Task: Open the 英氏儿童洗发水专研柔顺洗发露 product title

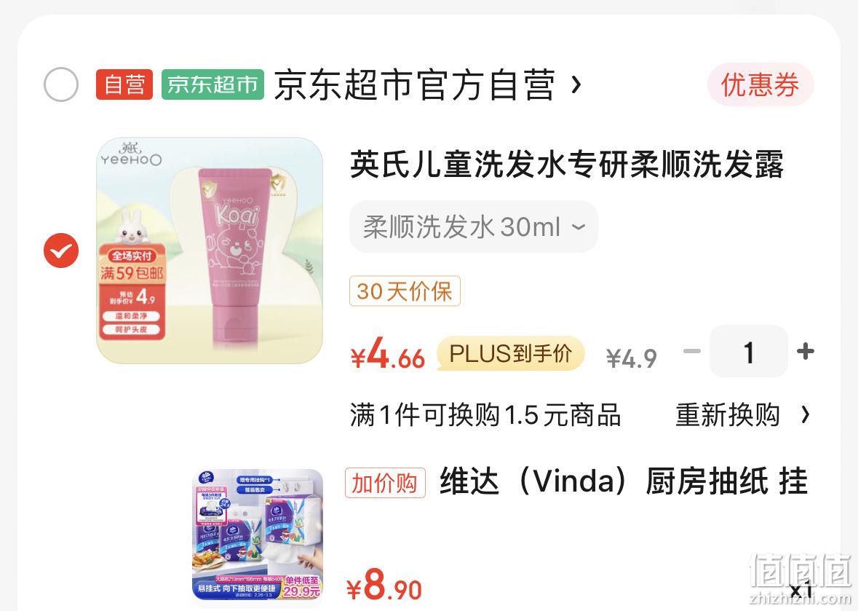Action: 567,164
